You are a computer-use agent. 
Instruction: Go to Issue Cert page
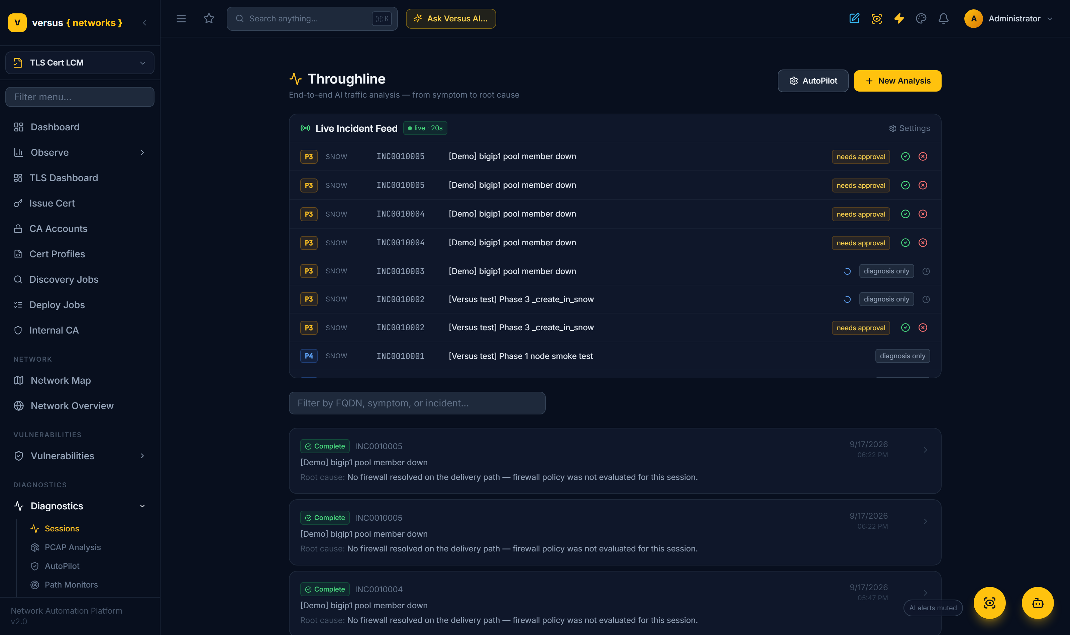click(x=80, y=203)
